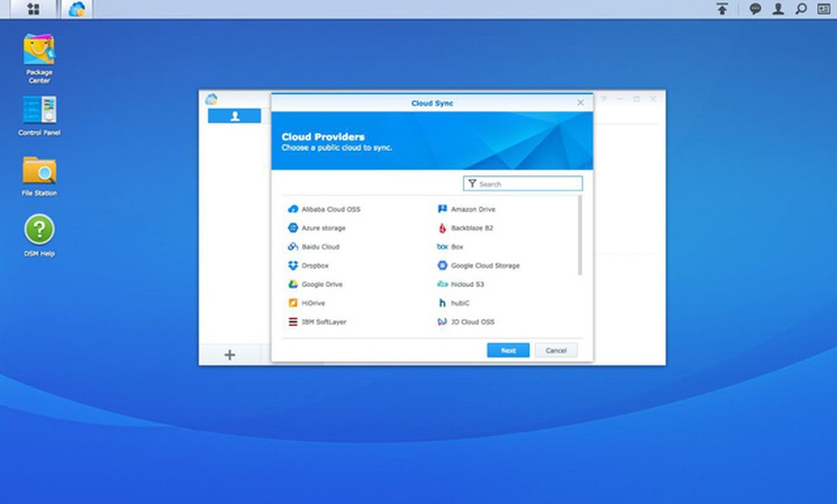
Task: Open the user options person icon
Action: (x=779, y=9)
